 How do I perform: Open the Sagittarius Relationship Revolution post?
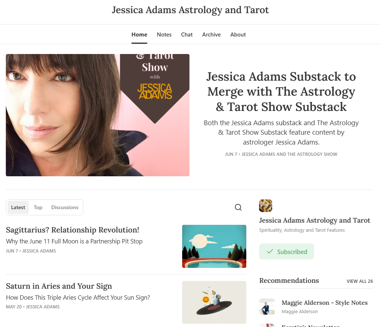coord(73,230)
